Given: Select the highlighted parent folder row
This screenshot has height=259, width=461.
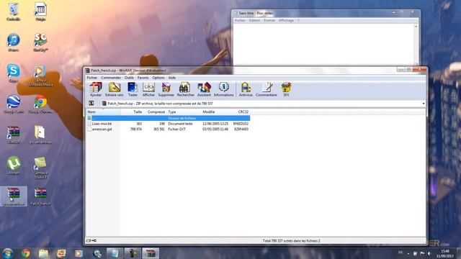Looking at the screenshot, I should (x=168, y=118).
